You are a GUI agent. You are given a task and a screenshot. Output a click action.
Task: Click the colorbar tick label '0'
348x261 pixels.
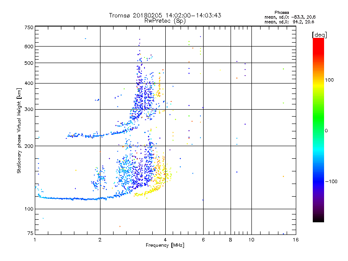[326, 131]
